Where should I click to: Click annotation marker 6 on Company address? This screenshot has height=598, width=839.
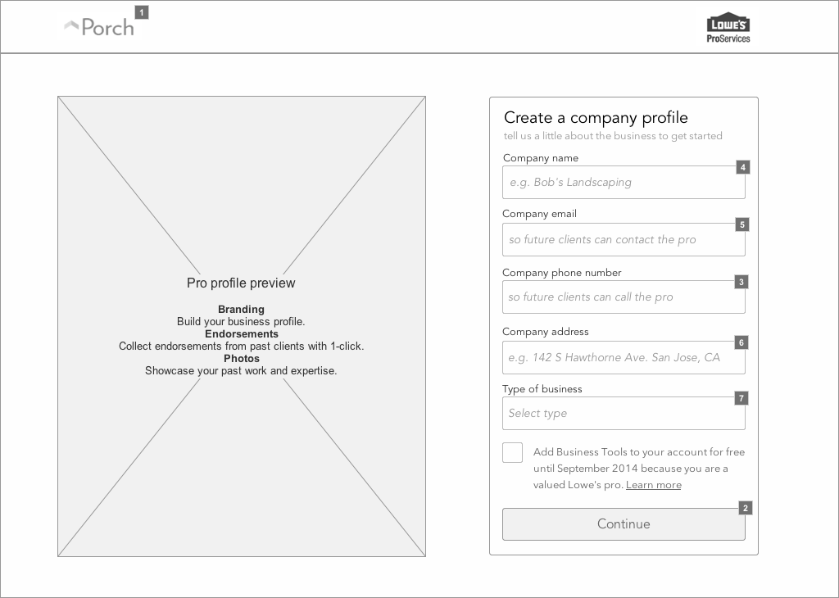point(741,342)
